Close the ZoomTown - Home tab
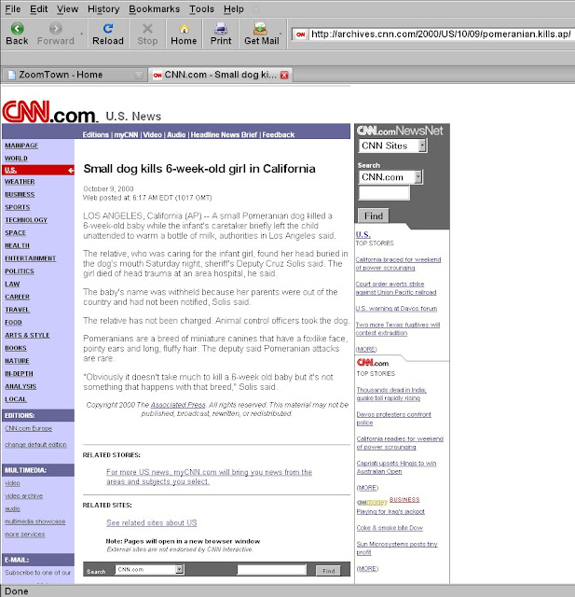Screen dimensions: 575x597 [139, 75]
